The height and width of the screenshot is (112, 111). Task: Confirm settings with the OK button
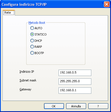click(x=54, y=106)
